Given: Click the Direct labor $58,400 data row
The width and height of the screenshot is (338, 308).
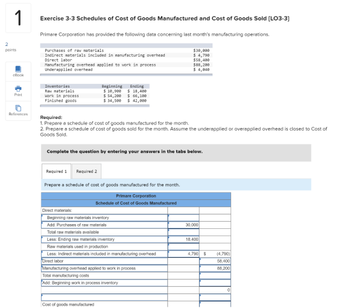Looking at the screenshot, I should coord(126,60).
